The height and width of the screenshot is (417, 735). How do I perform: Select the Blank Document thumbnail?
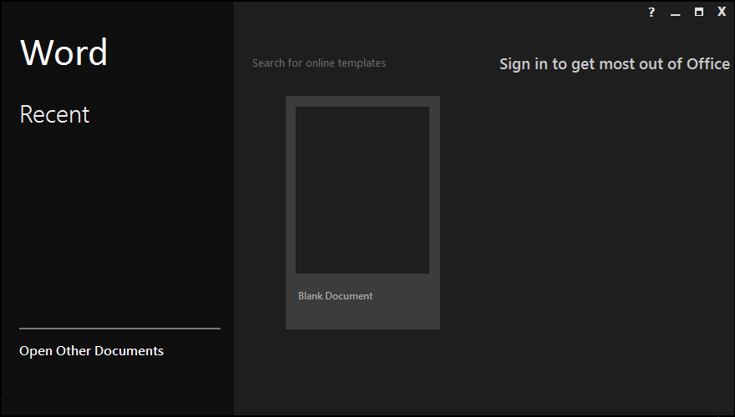pos(362,190)
